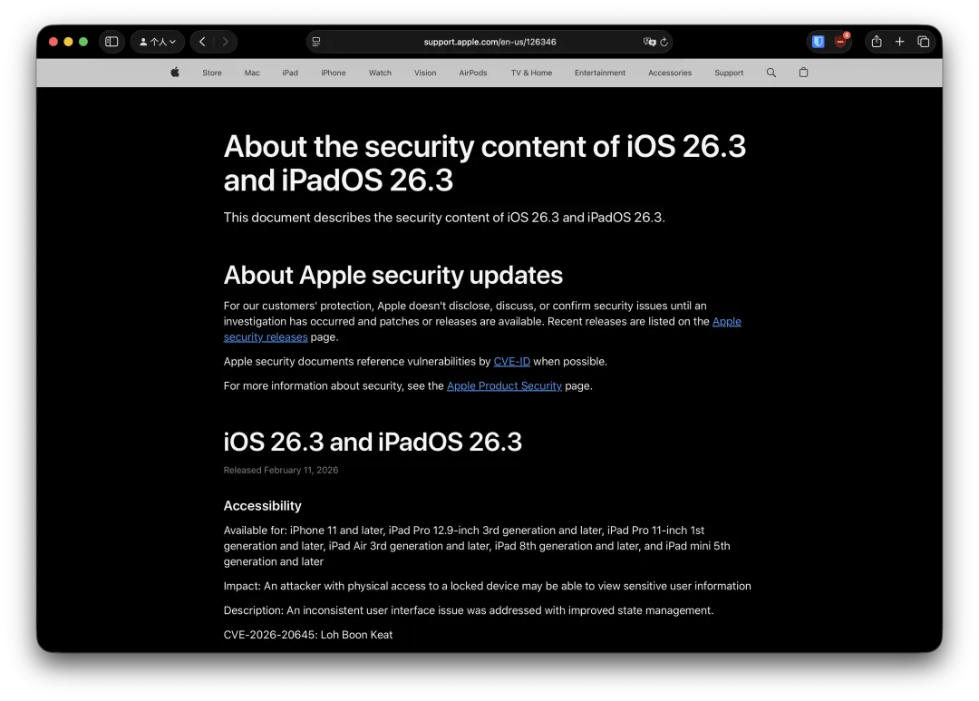Viewport: 979px width, 701px height.
Task: Click the page reader icon in address bar
Action: [x=316, y=42]
